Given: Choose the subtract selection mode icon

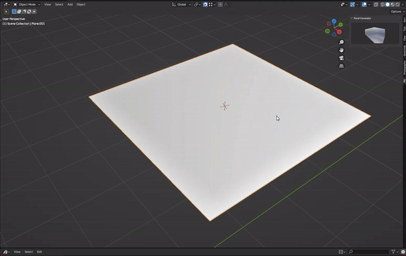Looking at the screenshot, I should (x=24, y=11).
